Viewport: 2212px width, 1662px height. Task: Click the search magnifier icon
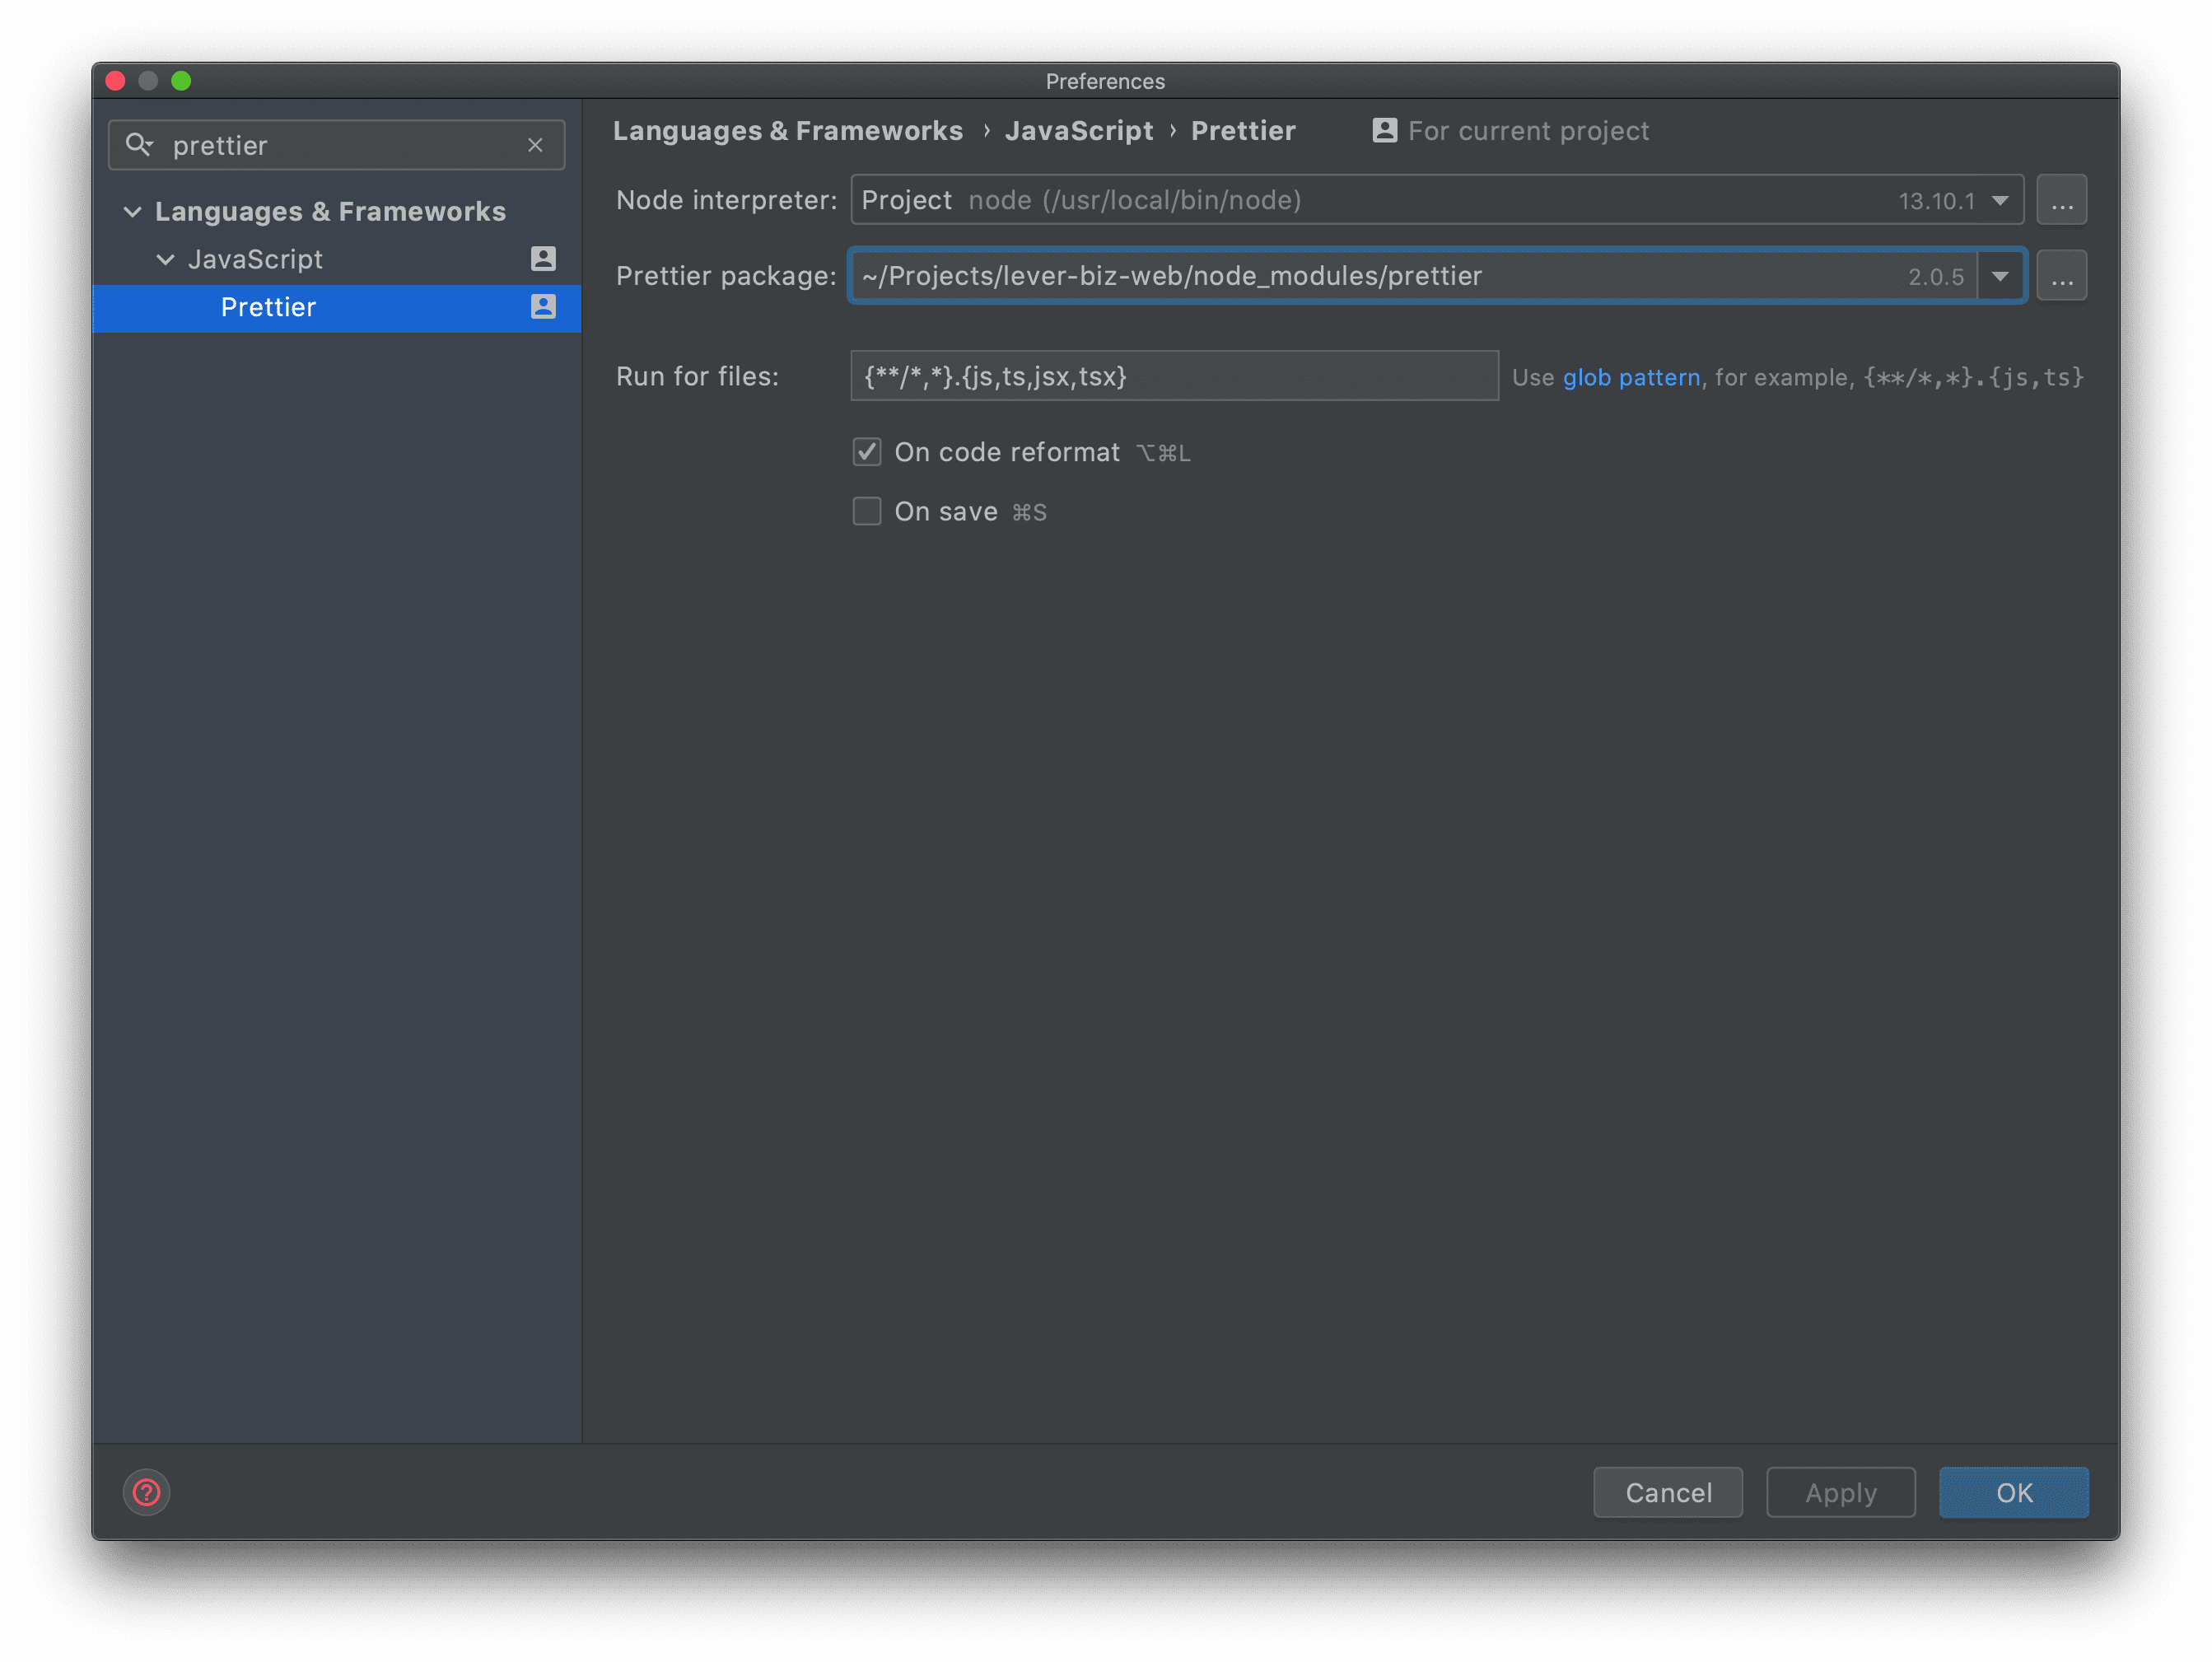[x=139, y=145]
